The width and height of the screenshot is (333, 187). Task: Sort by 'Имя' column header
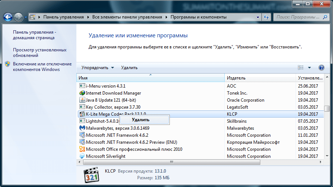(150, 78)
